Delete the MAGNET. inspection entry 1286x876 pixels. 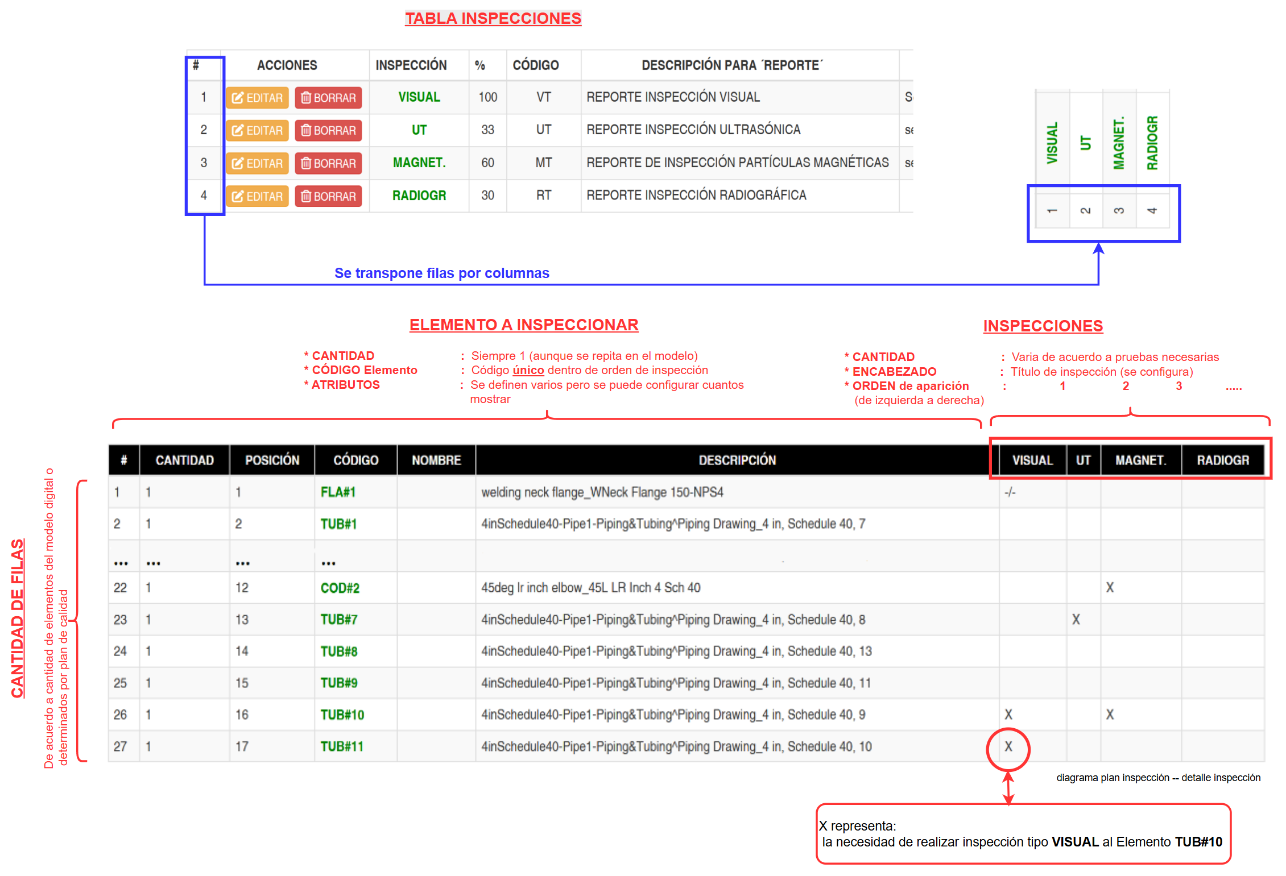coord(328,163)
